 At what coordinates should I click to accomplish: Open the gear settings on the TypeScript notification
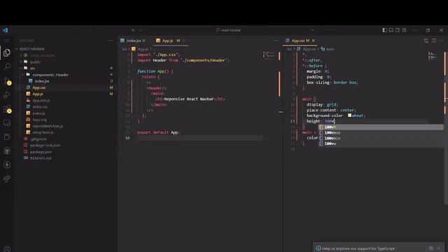pyautogui.click(x=431, y=248)
